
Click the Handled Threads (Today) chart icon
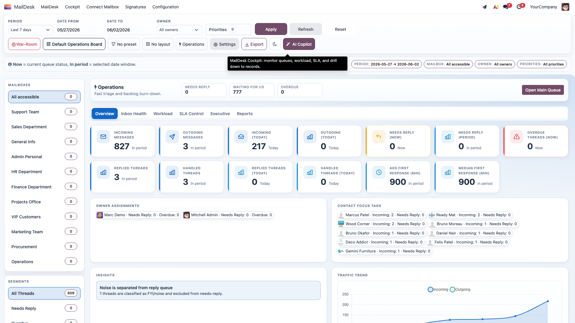click(x=310, y=172)
